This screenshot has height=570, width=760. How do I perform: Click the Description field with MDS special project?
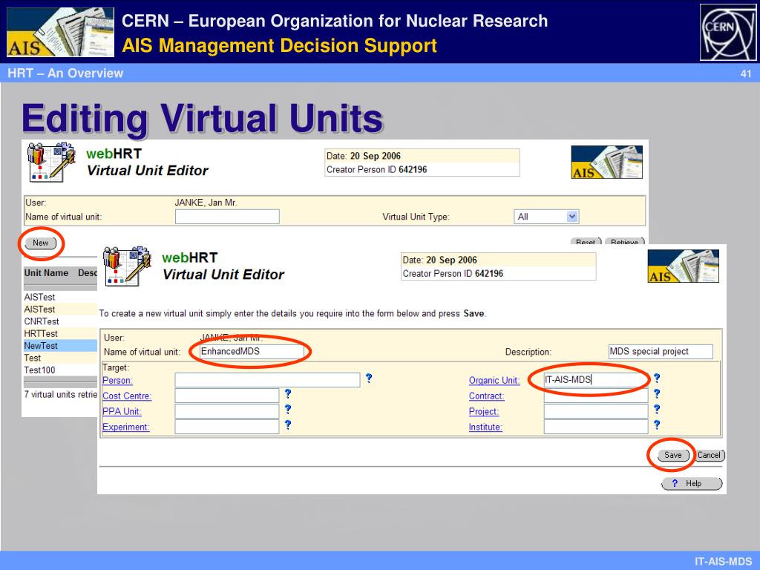click(x=661, y=351)
